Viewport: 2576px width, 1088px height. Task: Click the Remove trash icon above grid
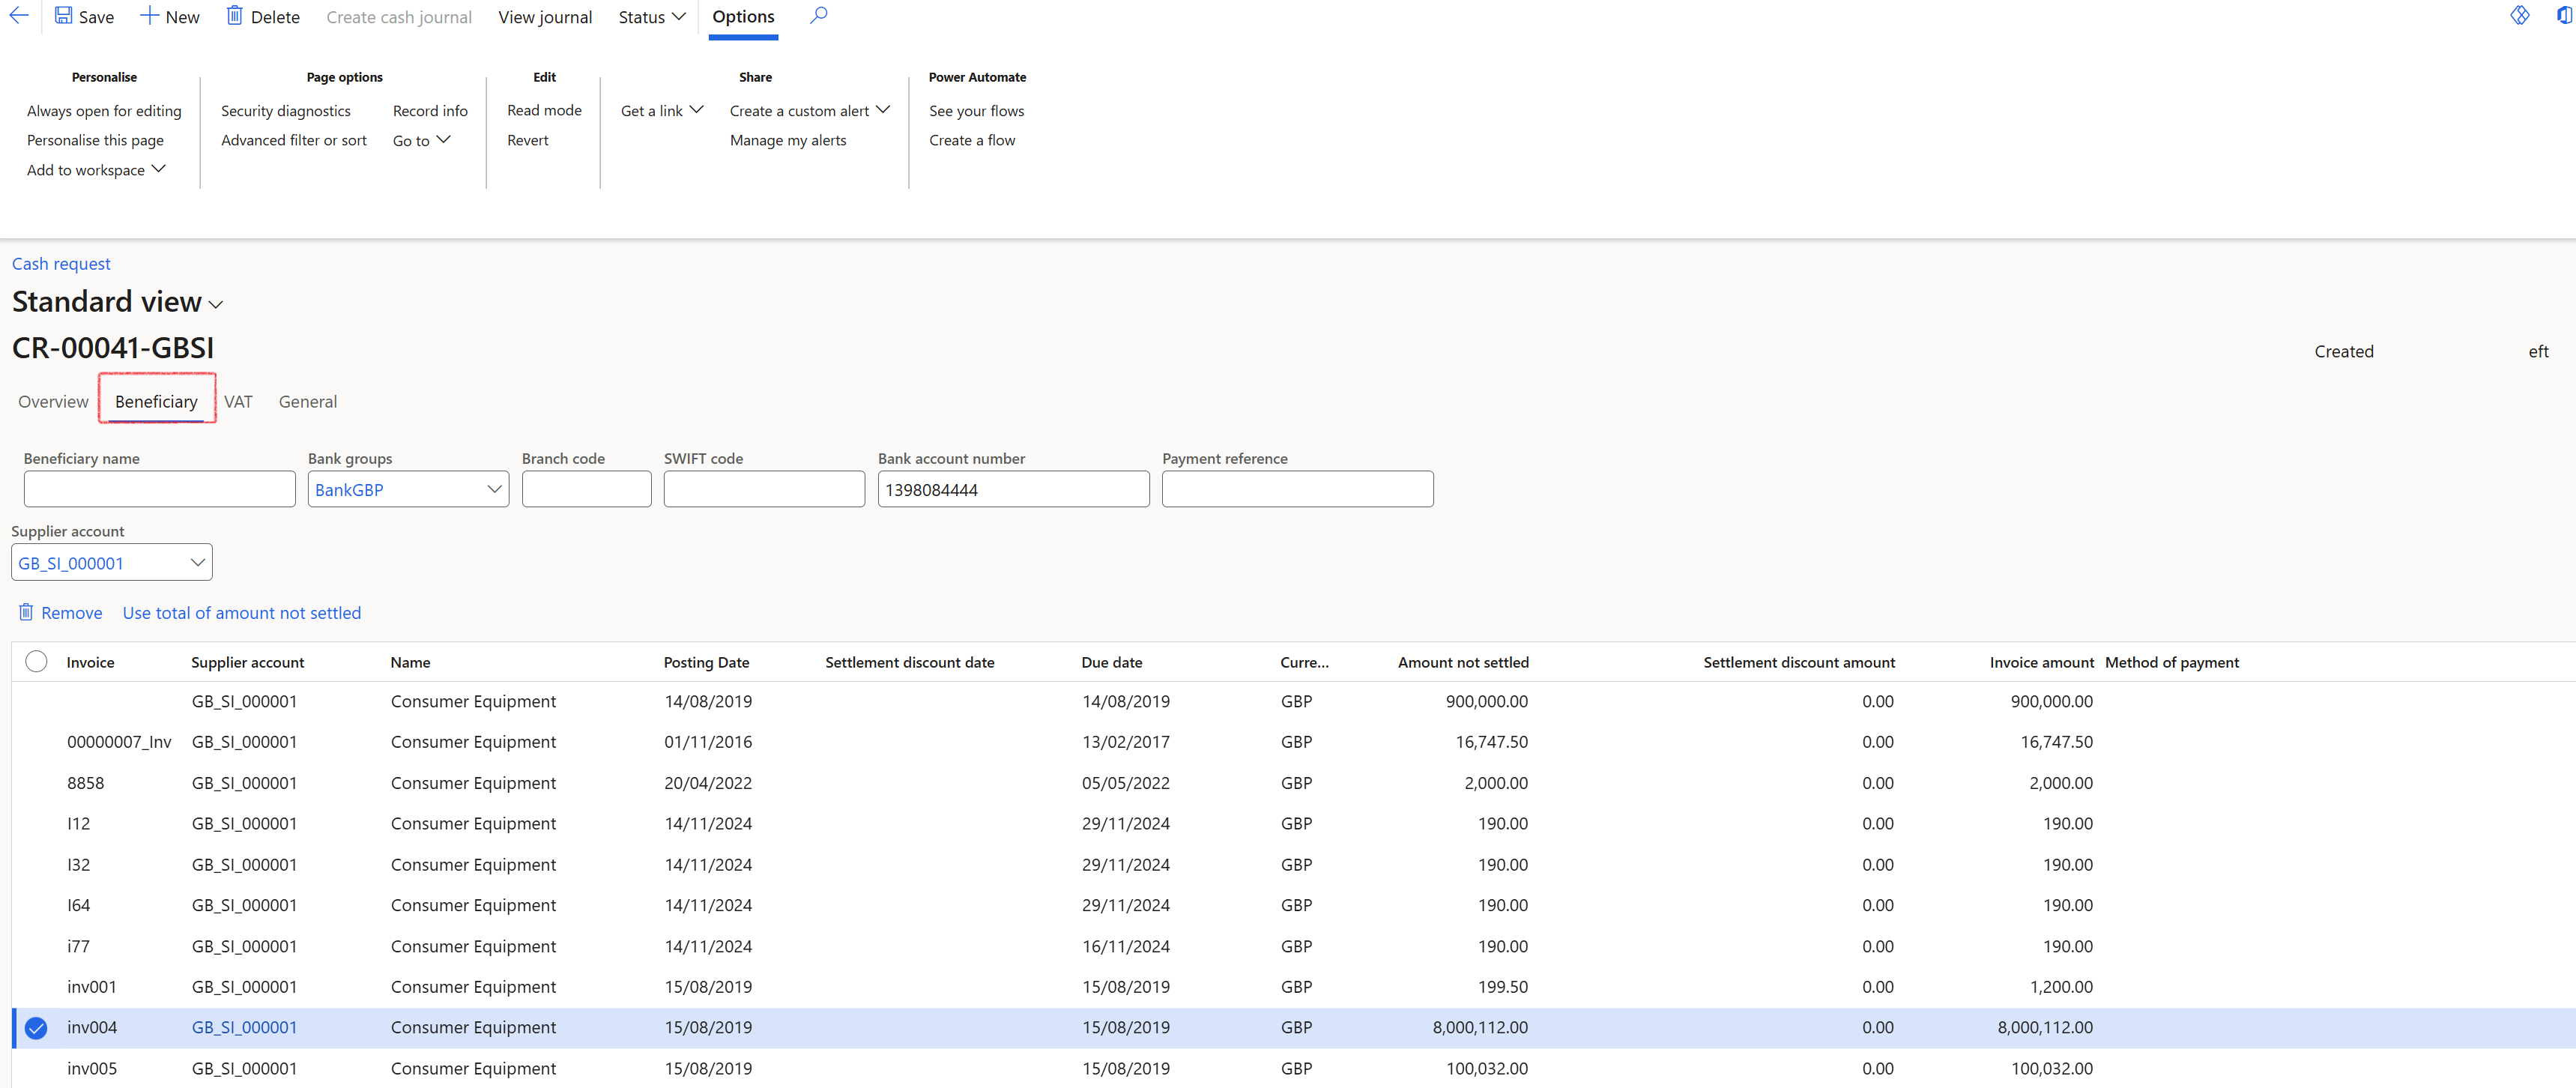pyautogui.click(x=26, y=612)
